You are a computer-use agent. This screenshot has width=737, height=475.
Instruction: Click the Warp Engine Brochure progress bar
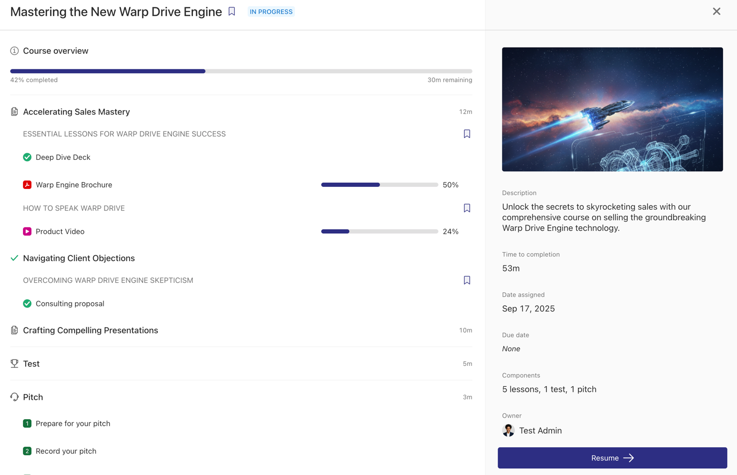(379, 185)
